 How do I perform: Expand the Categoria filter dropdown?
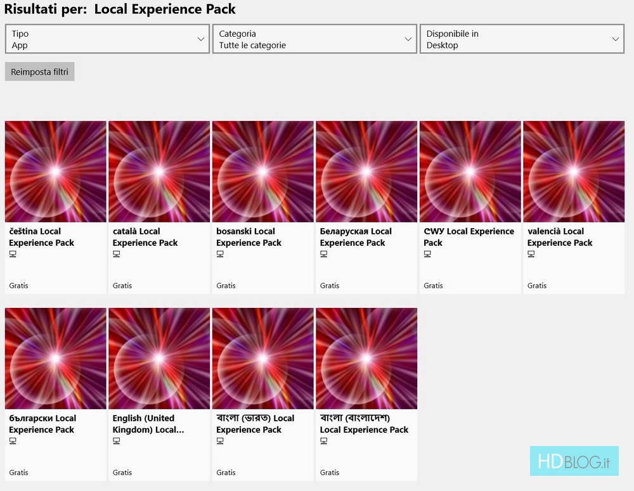tap(314, 39)
